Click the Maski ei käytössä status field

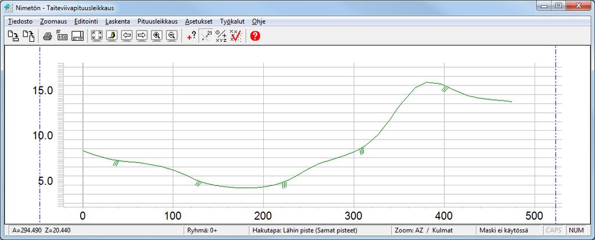tap(509, 230)
